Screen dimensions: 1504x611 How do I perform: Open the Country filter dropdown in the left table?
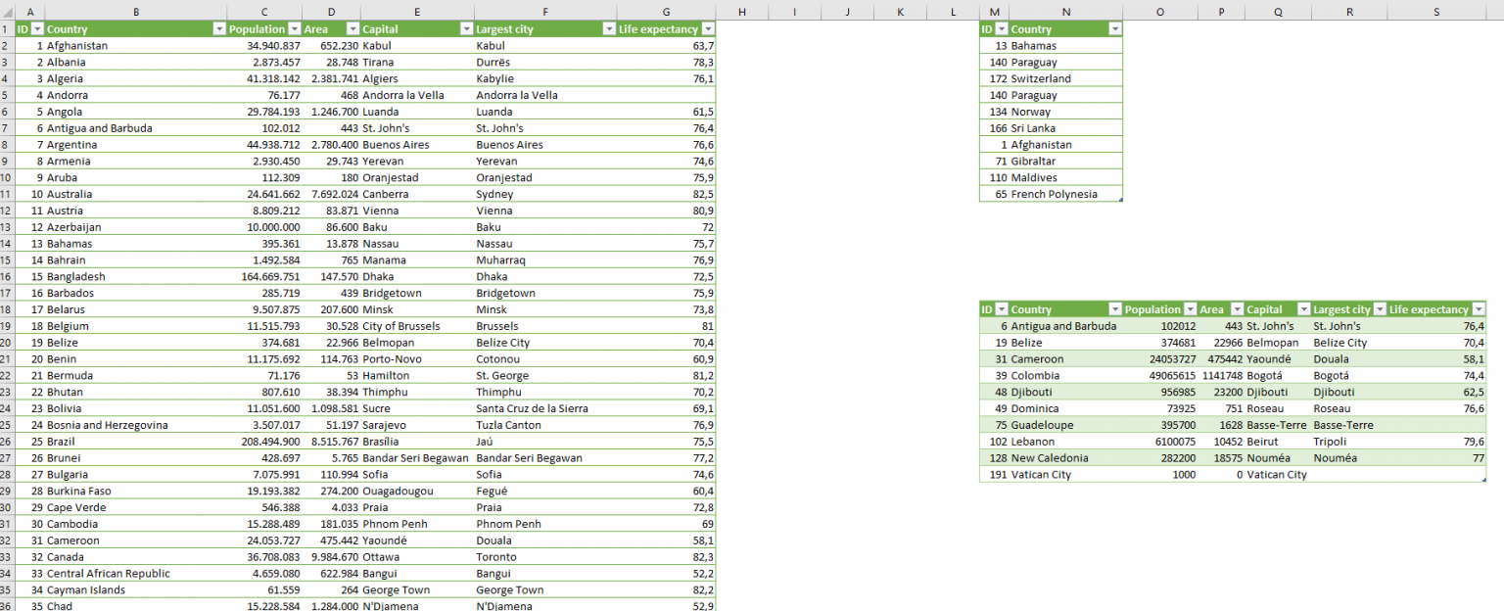(x=220, y=28)
